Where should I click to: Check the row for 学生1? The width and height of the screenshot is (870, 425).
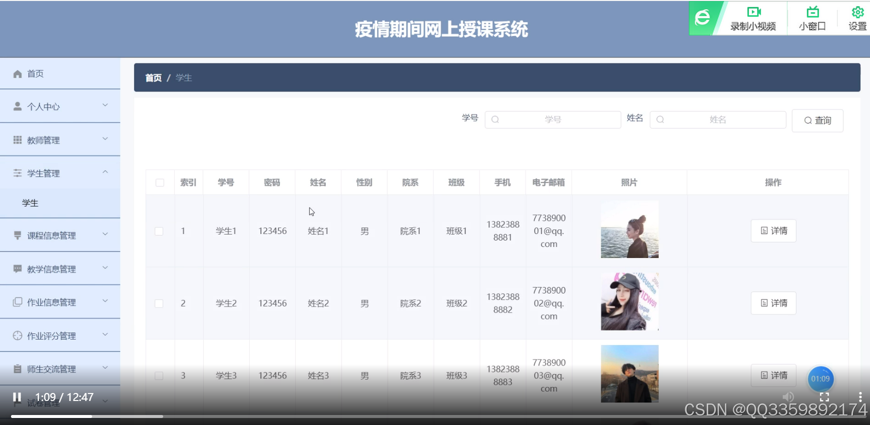click(x=159, y=231)
